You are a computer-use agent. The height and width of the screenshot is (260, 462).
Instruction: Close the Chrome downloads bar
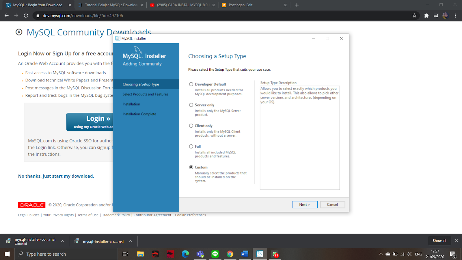[457, 241]
